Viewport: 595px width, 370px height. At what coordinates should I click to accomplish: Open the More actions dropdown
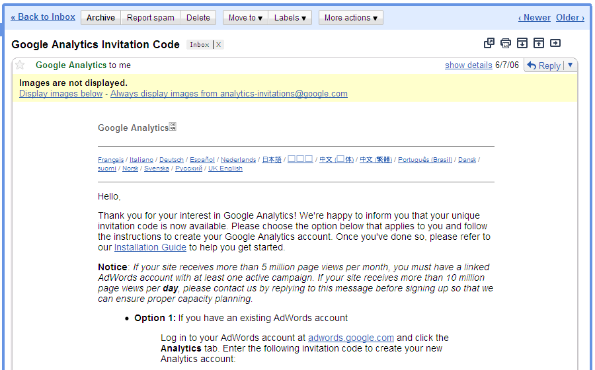click(351, 18)
